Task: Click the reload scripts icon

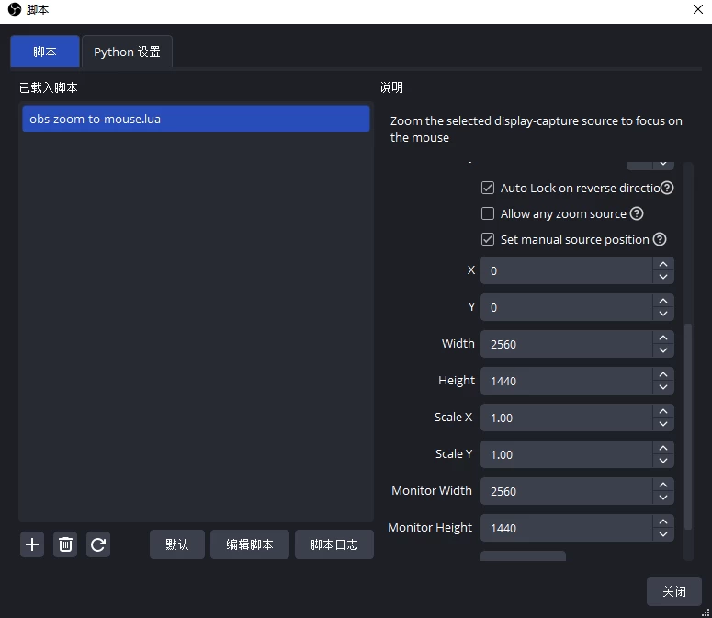Action: click(98, 544)
